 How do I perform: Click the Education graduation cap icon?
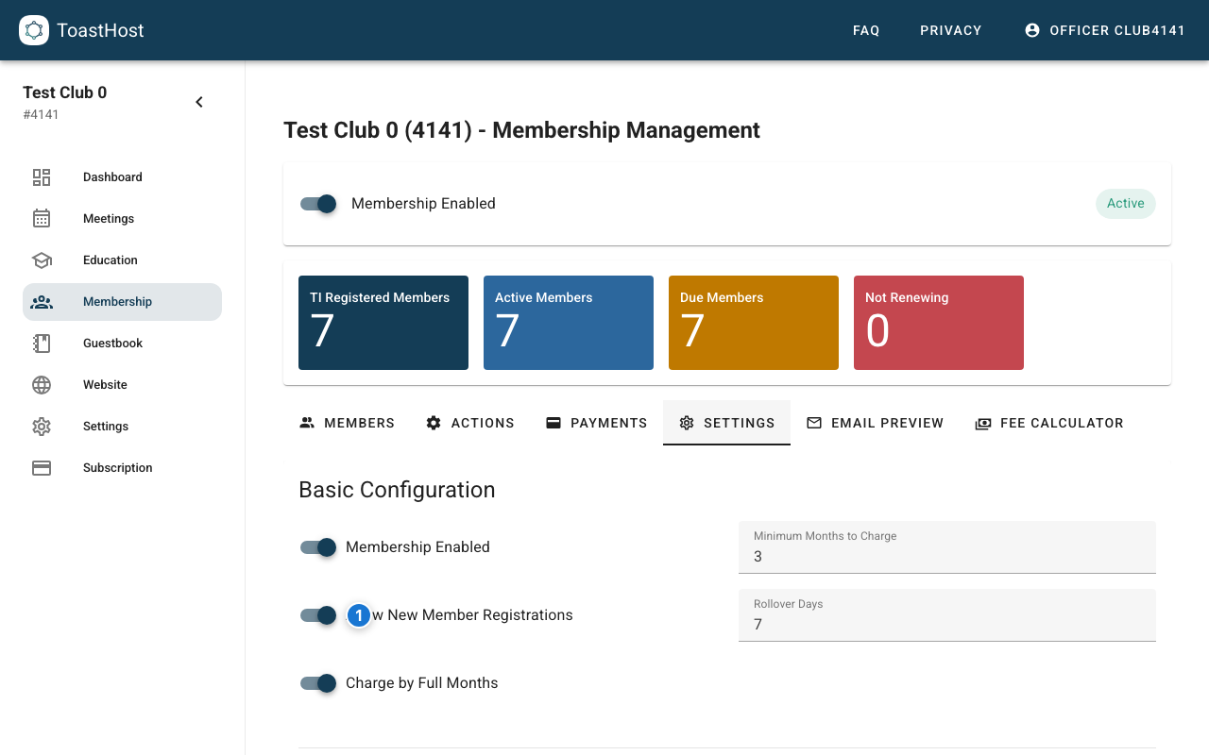pyautogui.click(x=42, y=260)
